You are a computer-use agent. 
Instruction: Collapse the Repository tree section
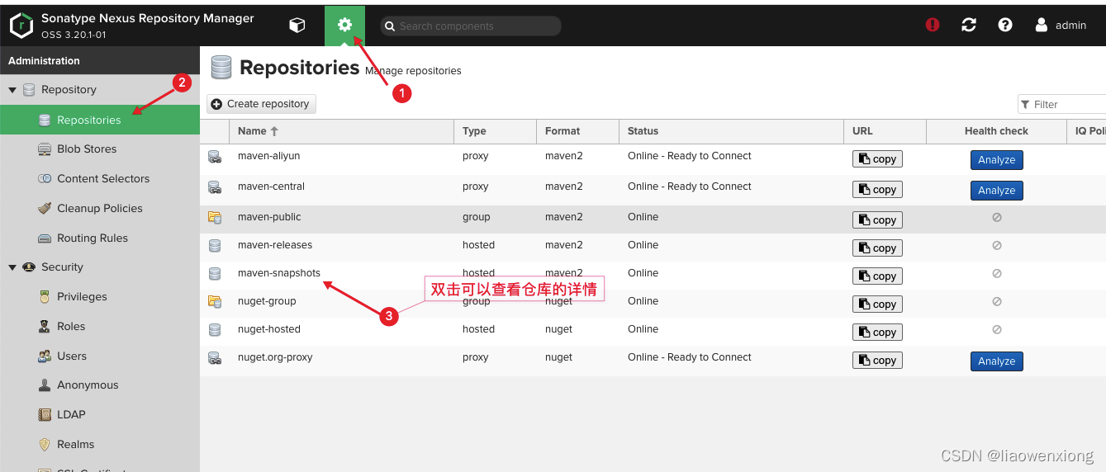(12, 90)
